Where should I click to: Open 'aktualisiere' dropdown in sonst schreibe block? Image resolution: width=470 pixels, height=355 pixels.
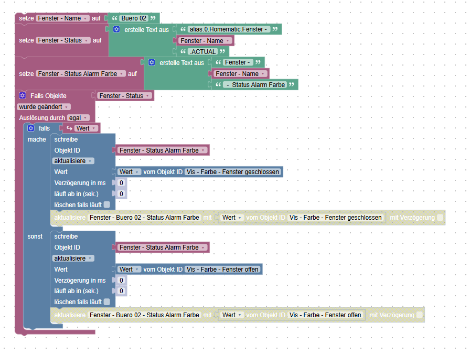coord(73,258)
